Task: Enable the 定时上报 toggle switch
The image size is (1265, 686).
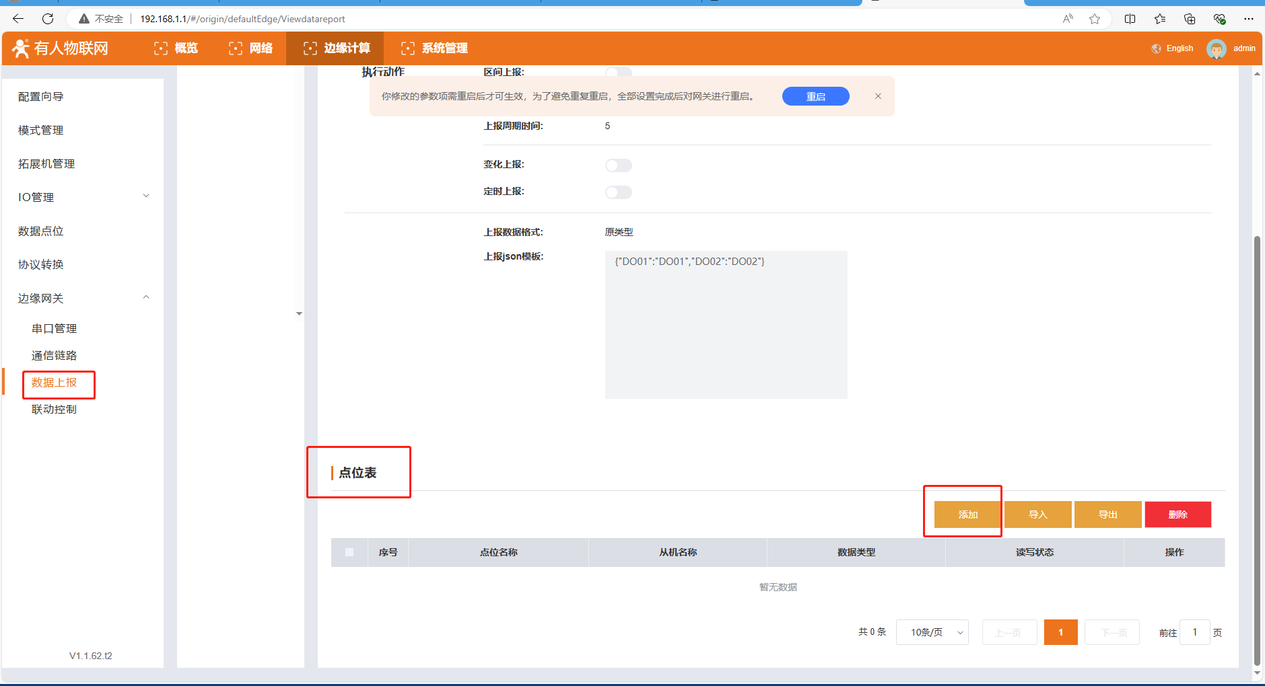Action: (x=618, y=192)
